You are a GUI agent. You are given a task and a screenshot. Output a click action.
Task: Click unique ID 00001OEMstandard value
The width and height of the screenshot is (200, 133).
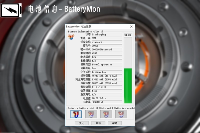click(107, 49)
